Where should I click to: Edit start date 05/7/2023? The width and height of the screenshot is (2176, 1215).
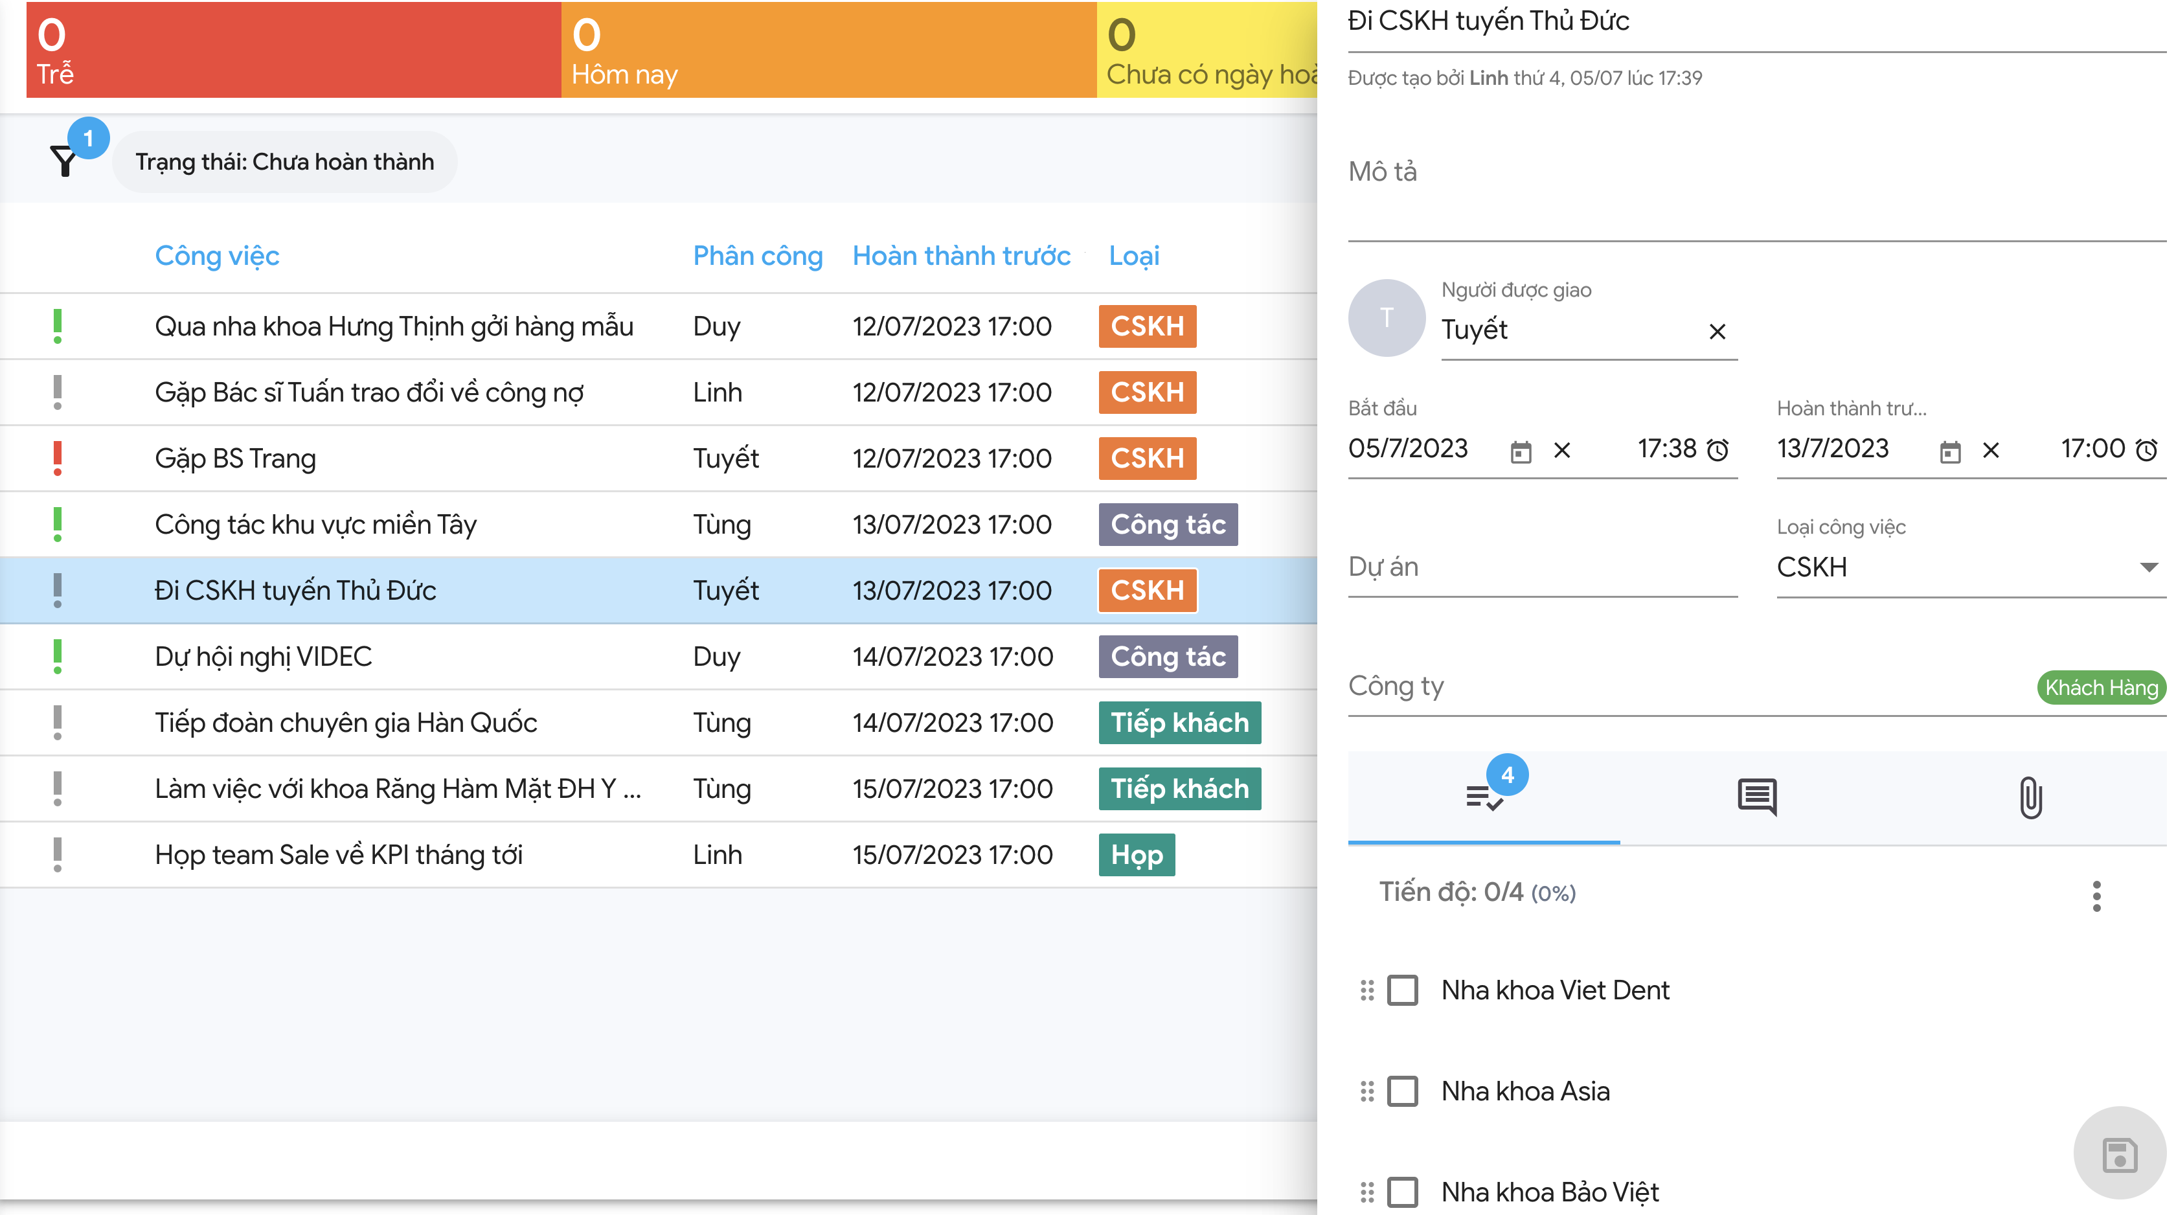coord(1408,449)
